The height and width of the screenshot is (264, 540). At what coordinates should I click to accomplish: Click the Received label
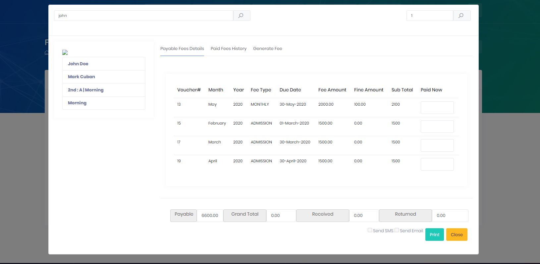[x=323, y=215]
